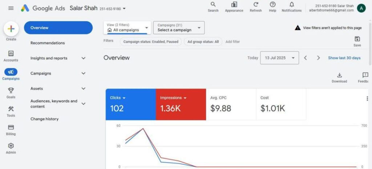Image resolution: width=372 pixels, height=169 pixels.
Task: Click the Refresh icon
Action: pos(255,5)
